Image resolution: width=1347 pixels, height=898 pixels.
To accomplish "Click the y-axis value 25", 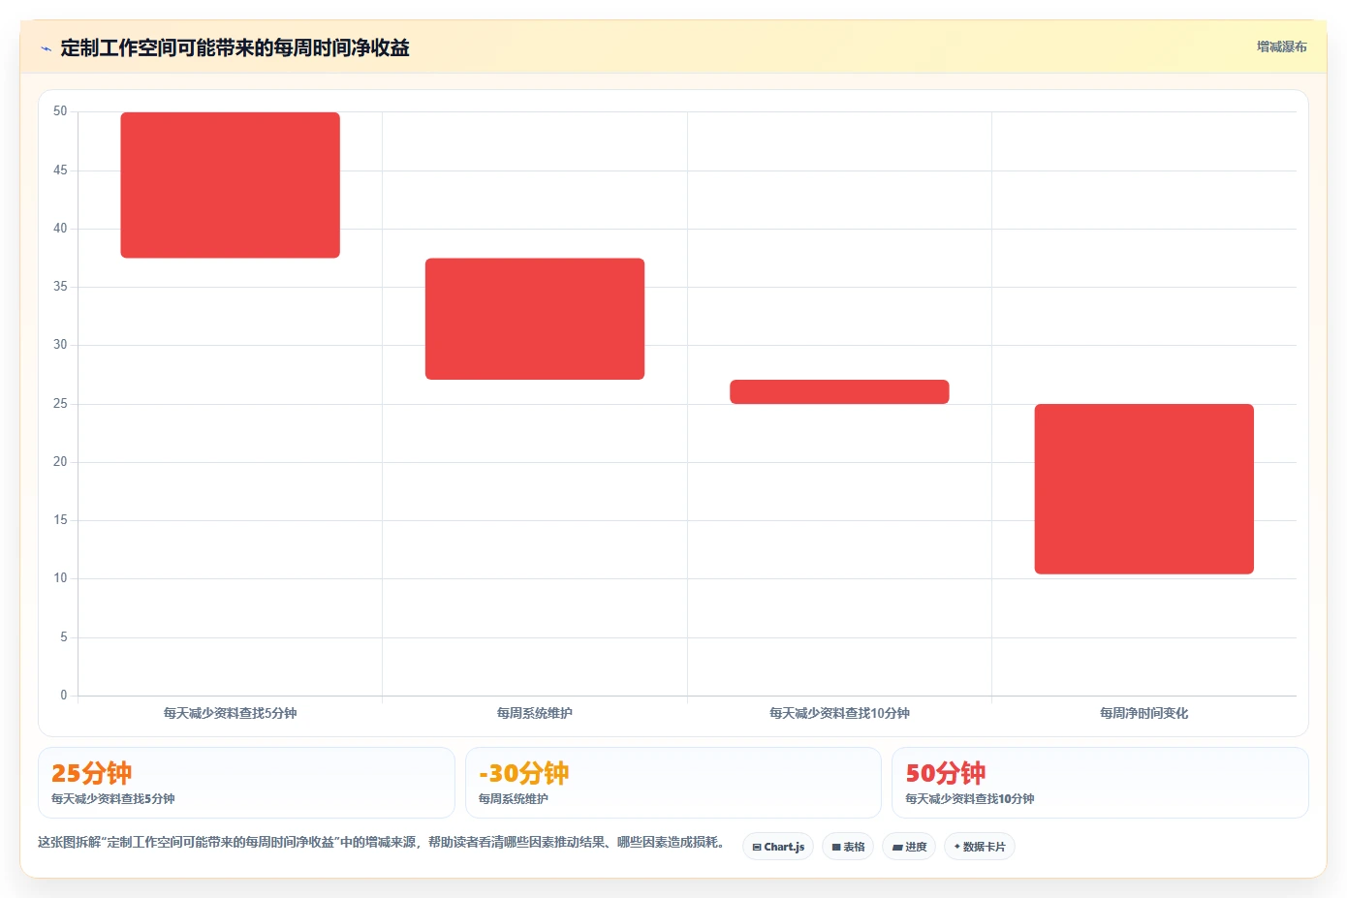I will (60, 404).
